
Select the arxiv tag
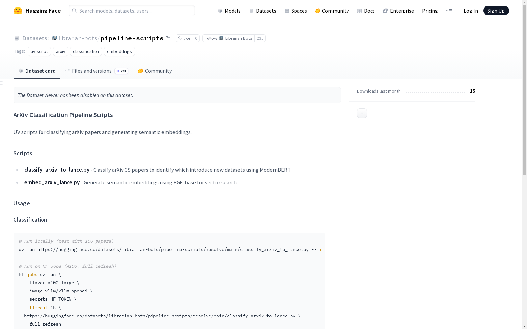coord(61,51)
